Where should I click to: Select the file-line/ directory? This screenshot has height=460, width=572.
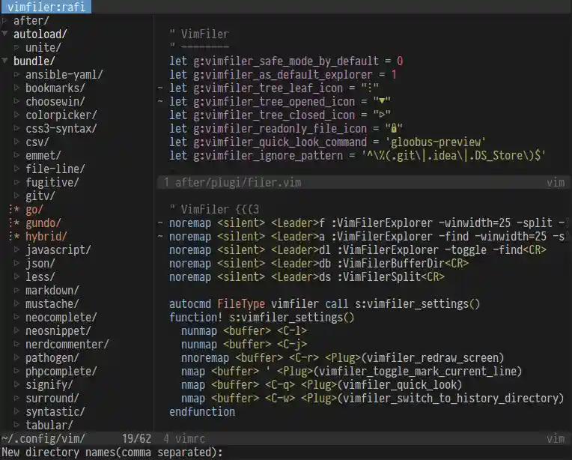[x=55, y=169]
